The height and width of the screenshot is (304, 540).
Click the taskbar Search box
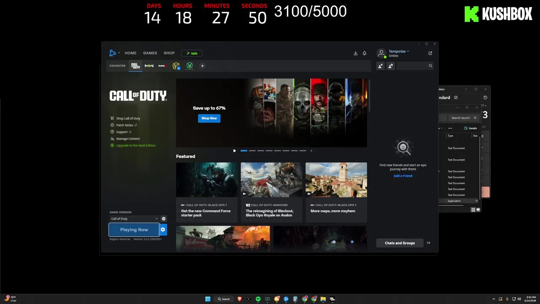(224, 299)
